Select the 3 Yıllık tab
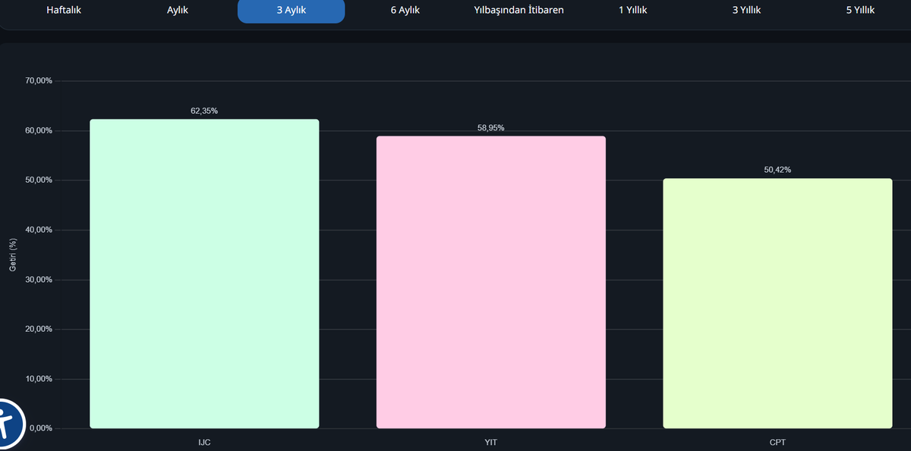The width and height of the screenshot is (911, 451). (746, 11)
